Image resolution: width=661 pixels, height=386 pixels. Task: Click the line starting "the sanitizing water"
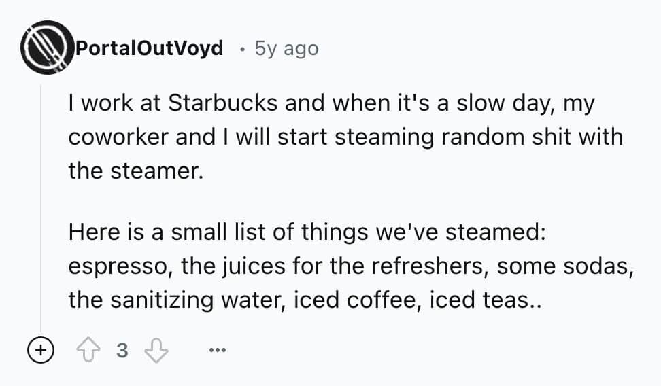tap(306, 300)
